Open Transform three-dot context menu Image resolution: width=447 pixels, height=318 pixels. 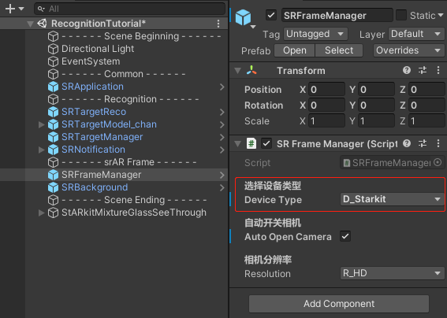coord(438,70)
